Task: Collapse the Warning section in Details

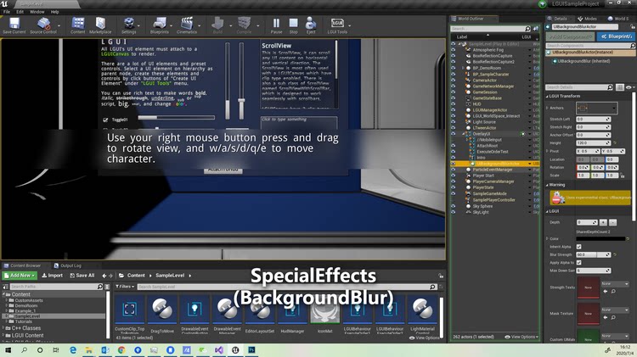Action: tap(547, 185)
